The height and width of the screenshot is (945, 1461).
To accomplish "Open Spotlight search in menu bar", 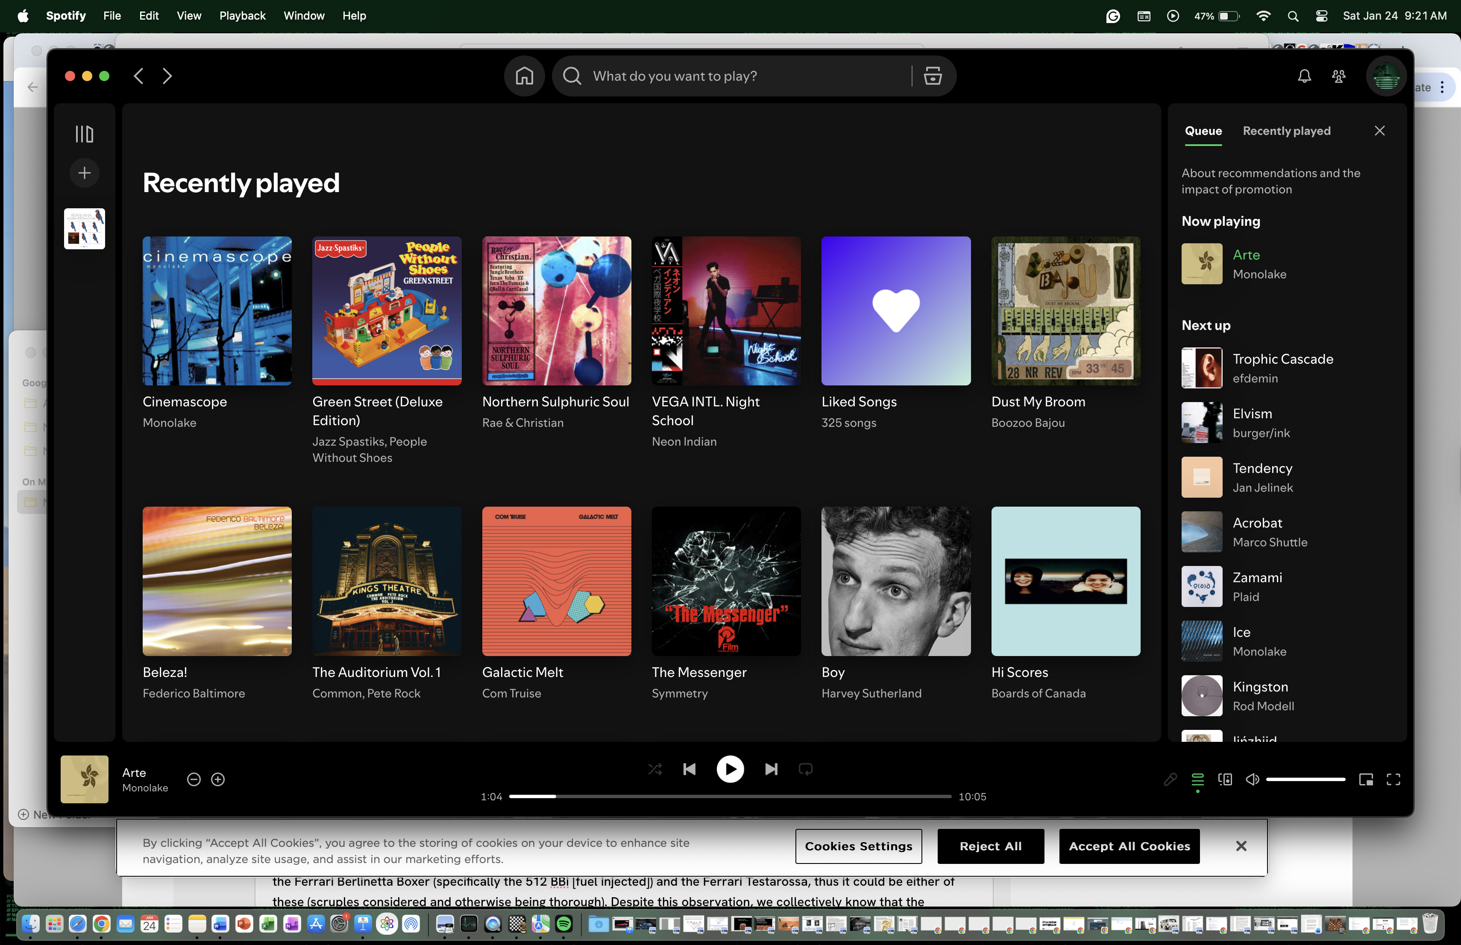I will coord(1293,16).
